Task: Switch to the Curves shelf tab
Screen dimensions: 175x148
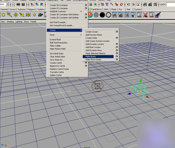Action: click(x=12, y=9)
